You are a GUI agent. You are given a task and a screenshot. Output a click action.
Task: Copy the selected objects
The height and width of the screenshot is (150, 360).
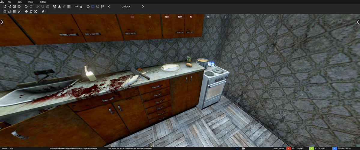coord(43,6)
